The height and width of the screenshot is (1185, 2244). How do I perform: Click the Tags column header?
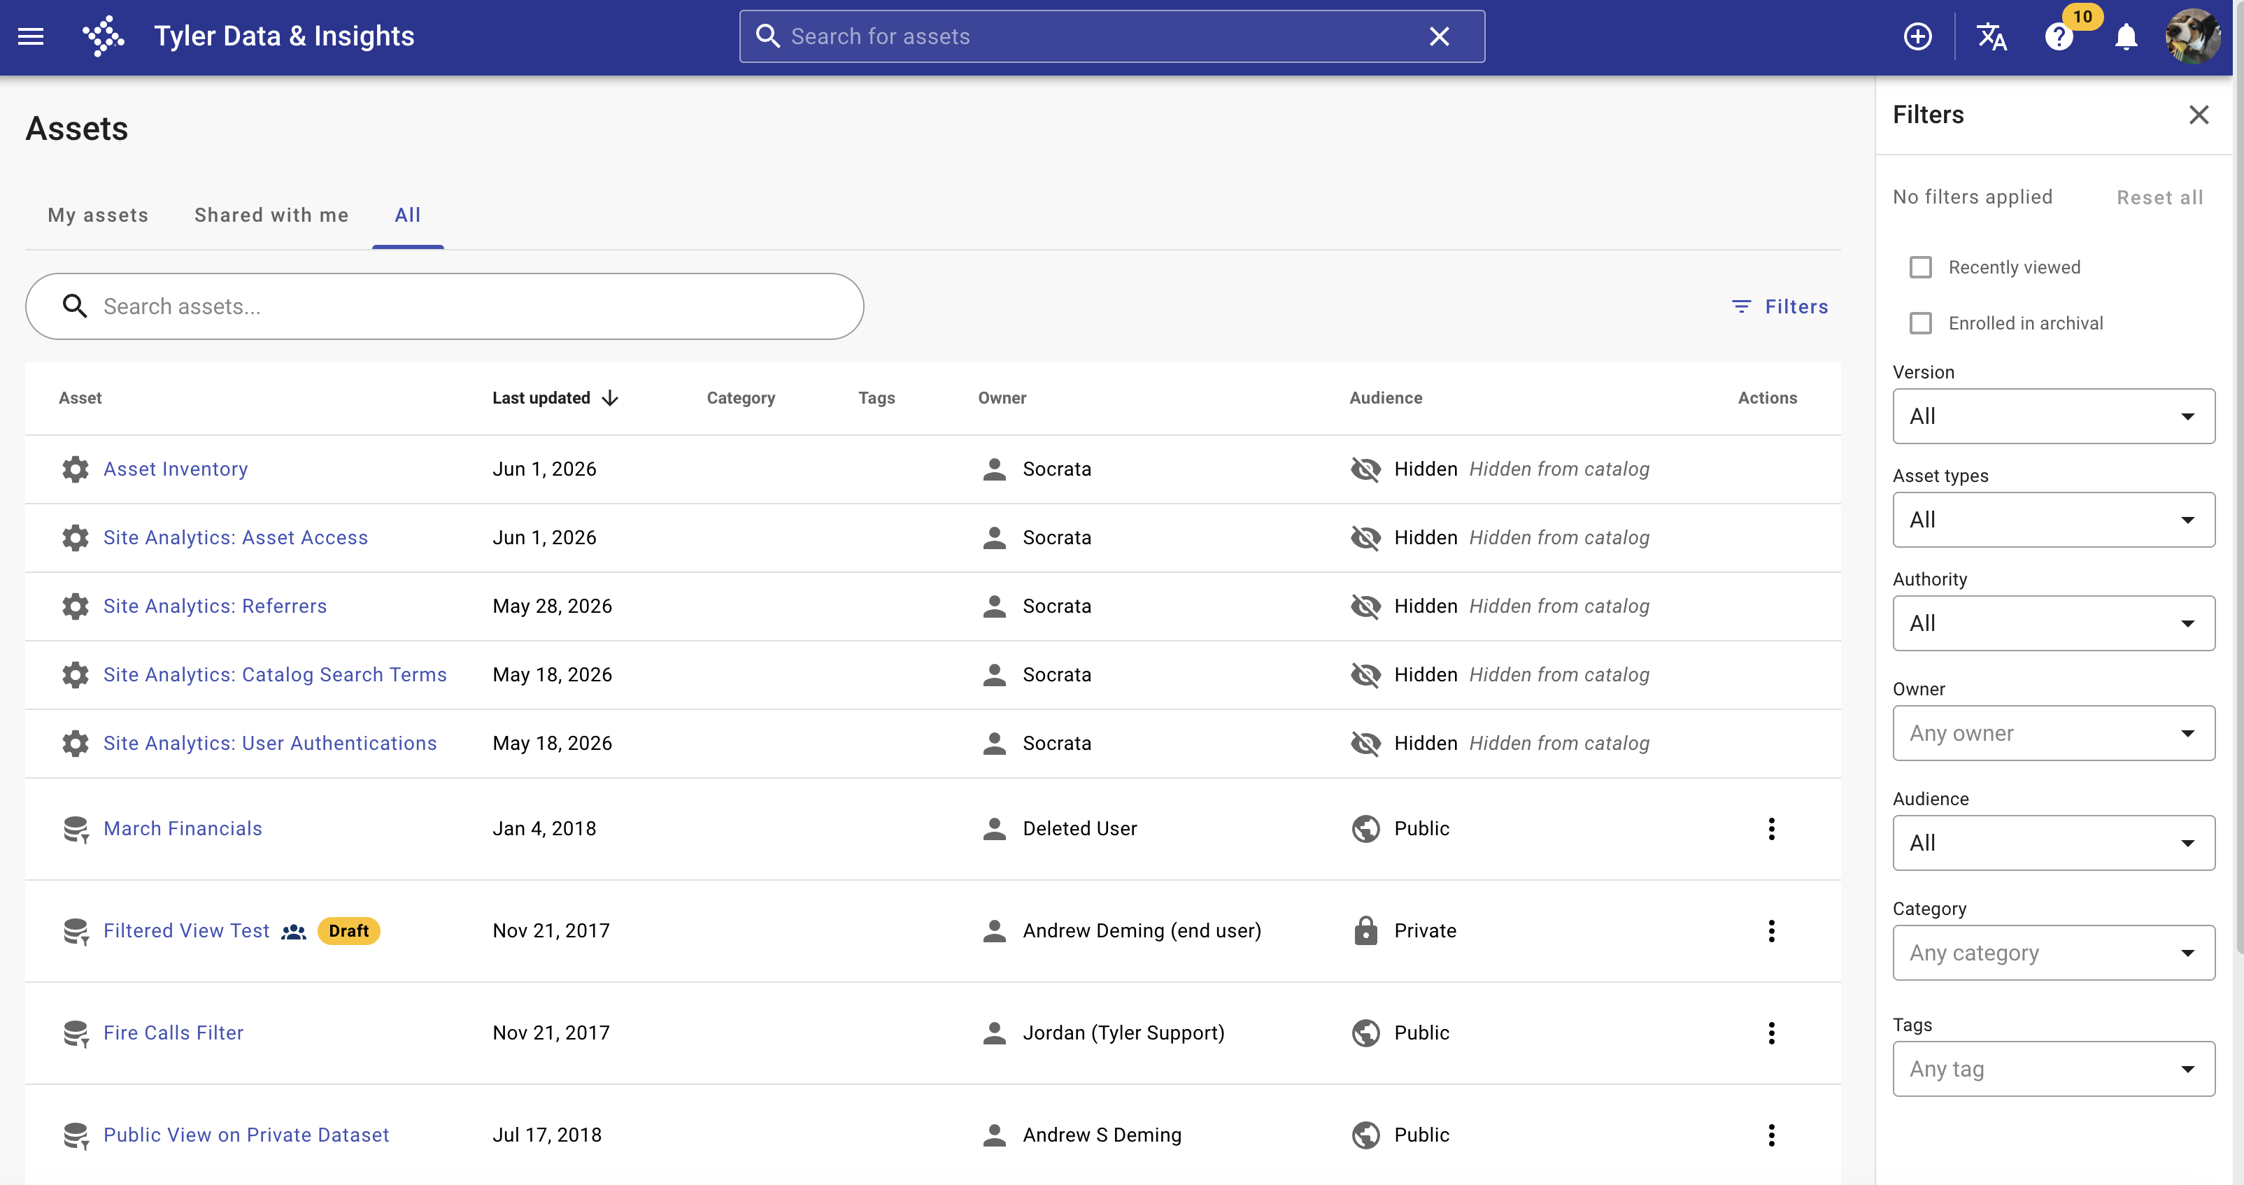pos(876,398)
